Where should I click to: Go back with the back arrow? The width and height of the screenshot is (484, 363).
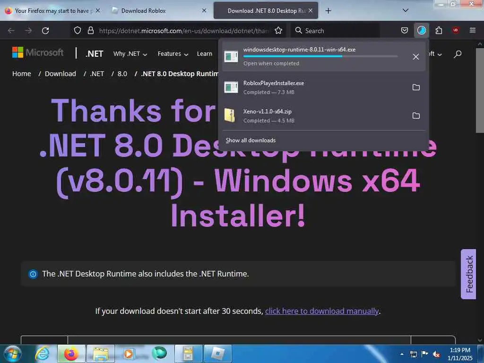coord(11,31)
